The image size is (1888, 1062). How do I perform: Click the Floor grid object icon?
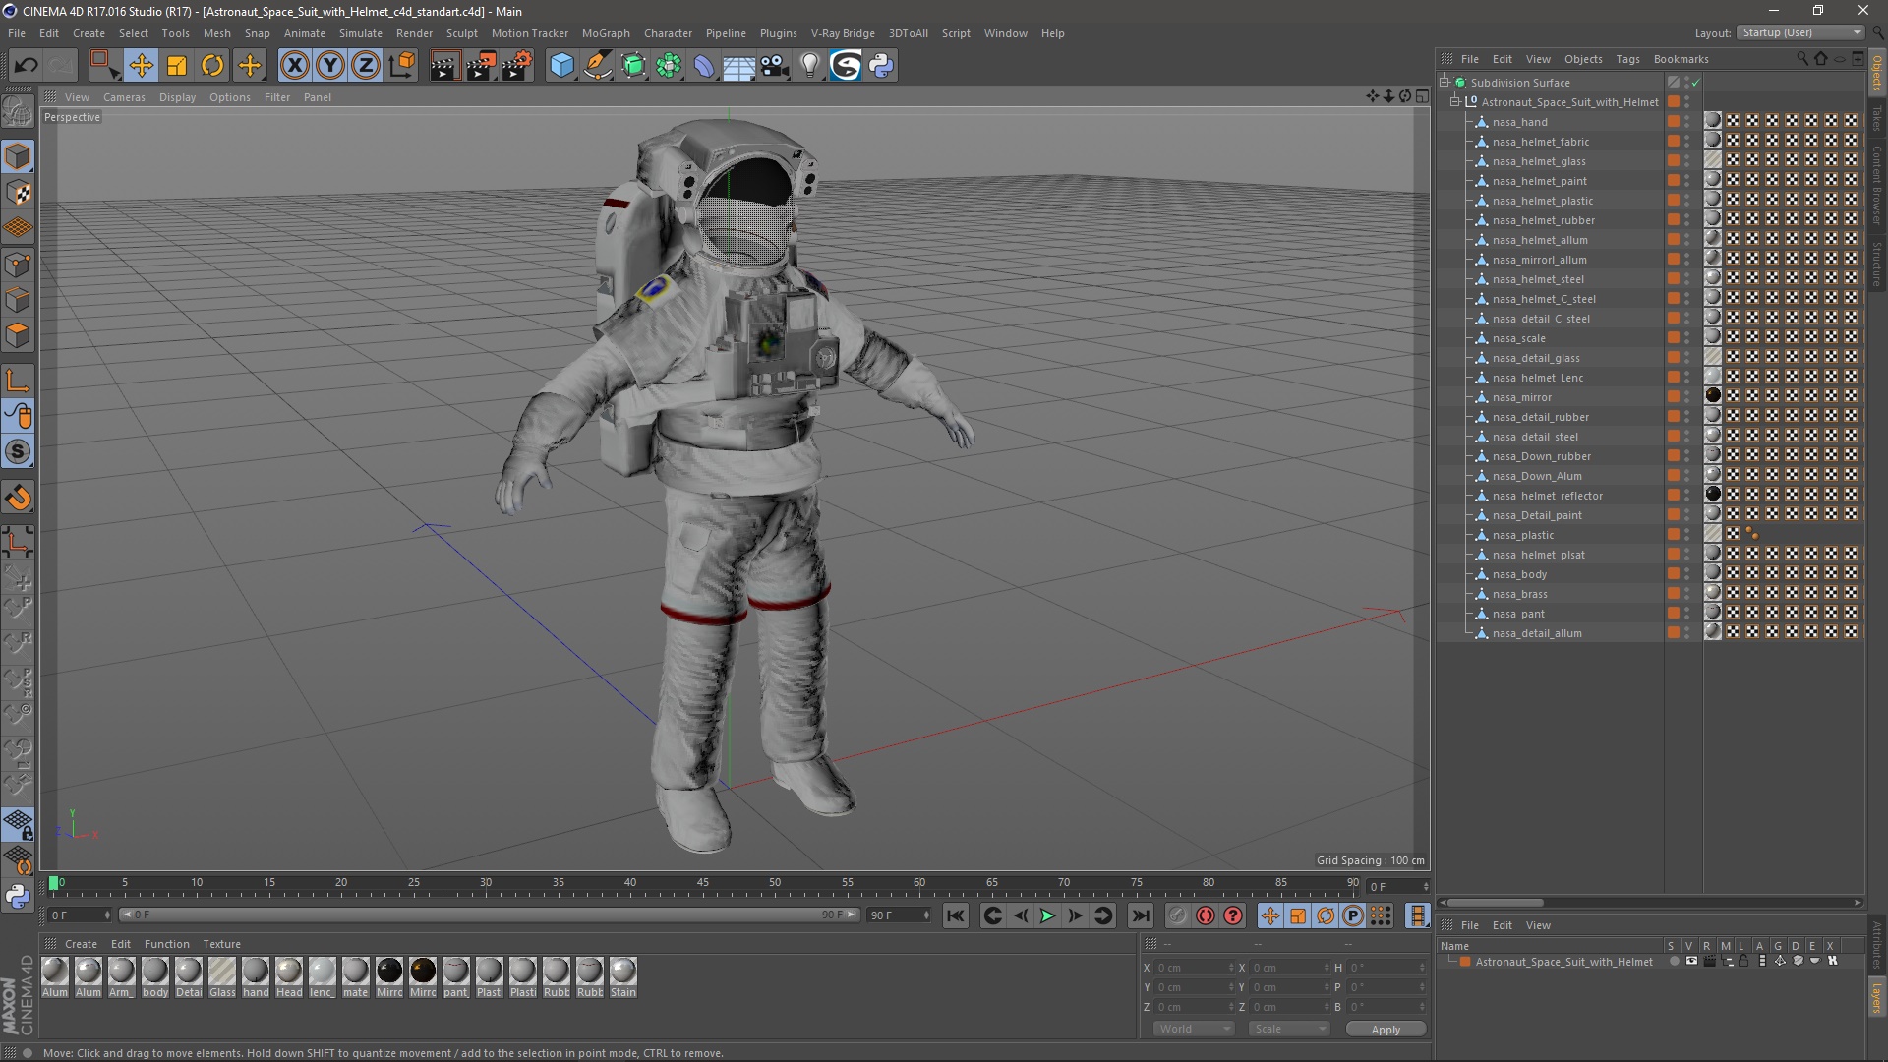pos(738,66)
